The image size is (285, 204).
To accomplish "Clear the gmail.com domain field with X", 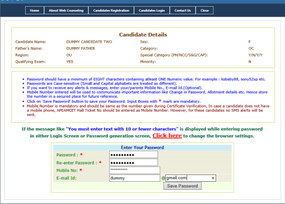I will 213,178.
